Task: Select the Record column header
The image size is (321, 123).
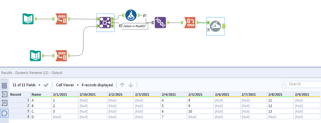Action: tap(20, 95)
